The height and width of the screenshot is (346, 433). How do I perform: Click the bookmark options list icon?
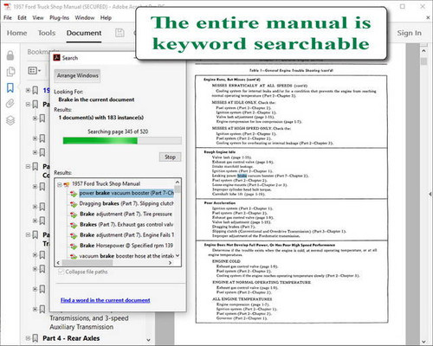click(x=34, y=70)
